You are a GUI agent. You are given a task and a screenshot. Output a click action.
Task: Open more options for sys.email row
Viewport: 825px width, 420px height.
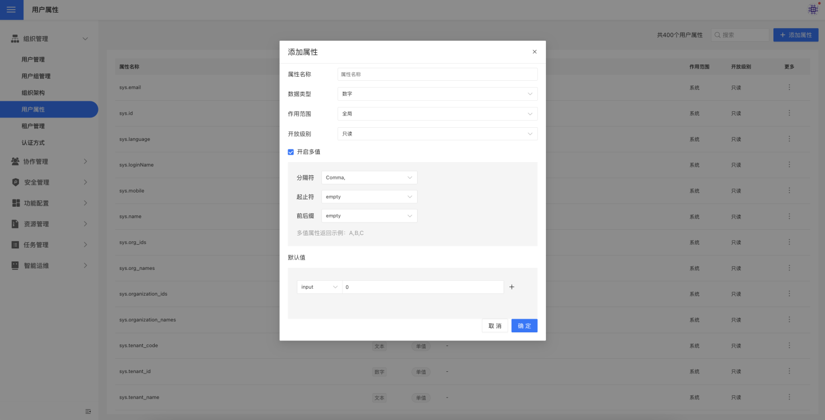(789, 88)
